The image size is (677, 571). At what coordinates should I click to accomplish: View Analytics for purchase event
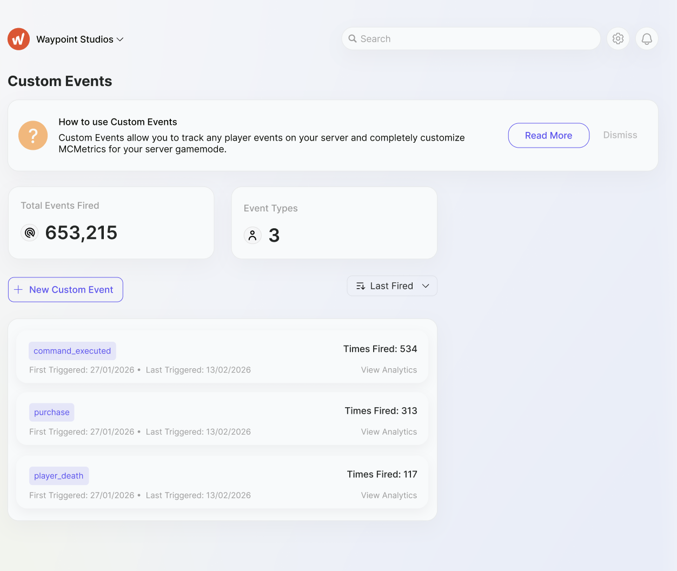click(389, 431)
